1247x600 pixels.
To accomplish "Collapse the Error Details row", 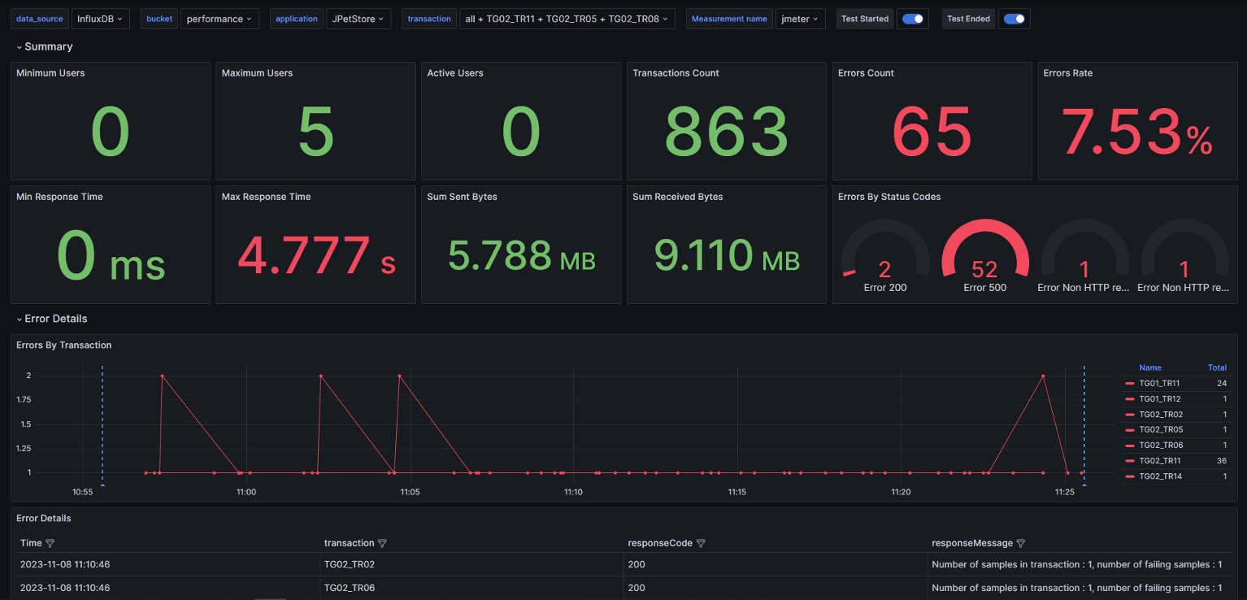I will 52,319.
